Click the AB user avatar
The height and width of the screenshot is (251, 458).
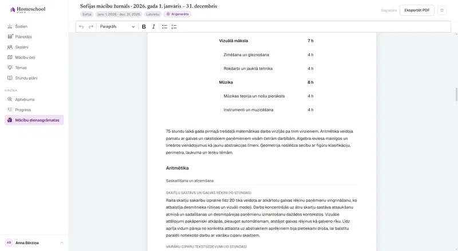(9, 242)
